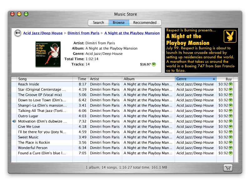
Task: Click buy plus icon for Reach Inside
Action: 231,84
